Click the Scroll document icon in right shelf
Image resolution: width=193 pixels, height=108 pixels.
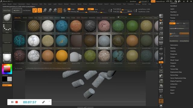tap(161, 23)
